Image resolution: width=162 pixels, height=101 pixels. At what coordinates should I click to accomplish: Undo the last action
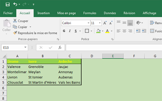(x=15, y=4)
